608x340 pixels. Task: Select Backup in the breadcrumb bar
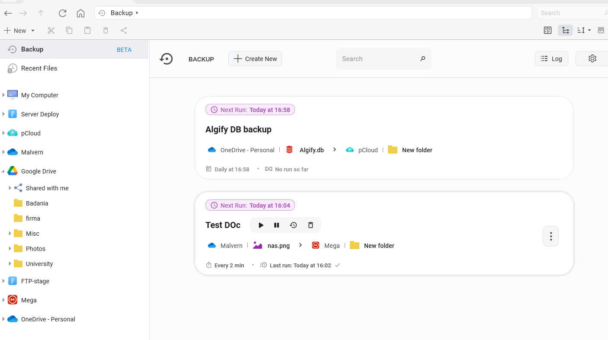[122, 13]
